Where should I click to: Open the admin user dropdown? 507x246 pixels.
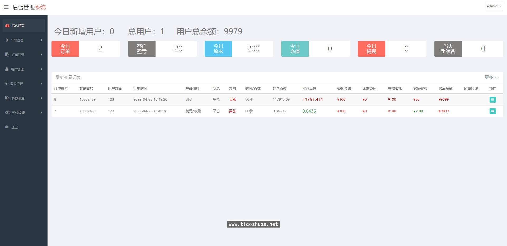pyautogui.click(x=494, y=6)
